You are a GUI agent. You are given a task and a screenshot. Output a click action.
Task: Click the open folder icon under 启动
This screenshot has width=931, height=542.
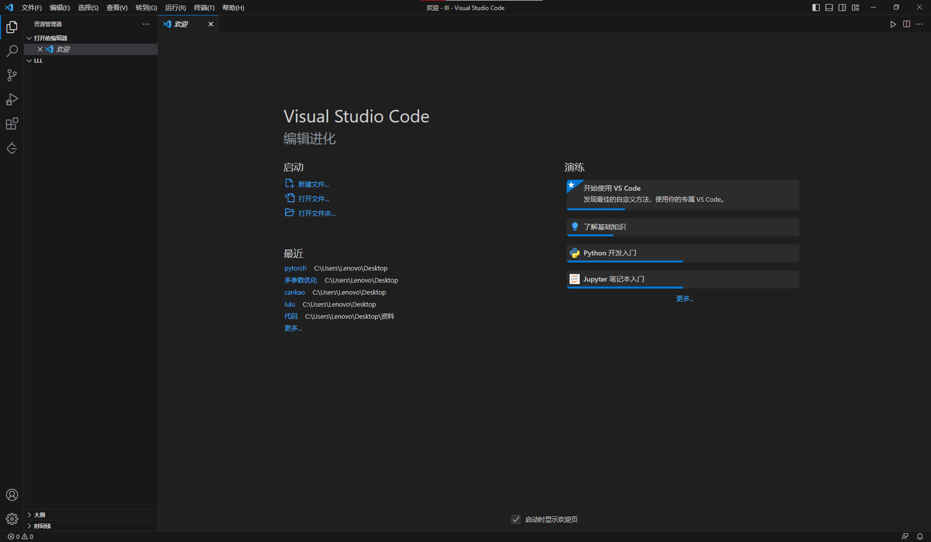click(x=290, y=213)
